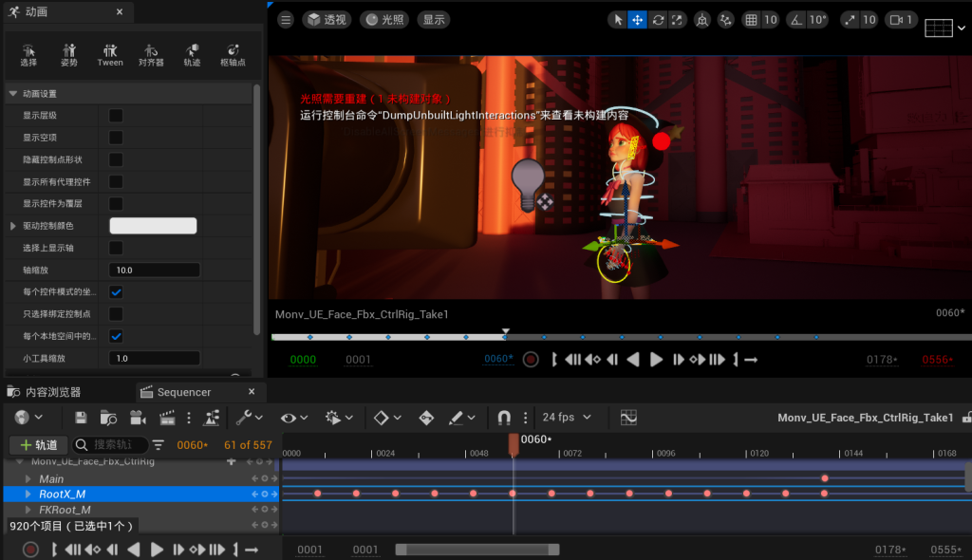
Task: Open the Sequencer view options eye dropdown
Action: tap(294, 418)
